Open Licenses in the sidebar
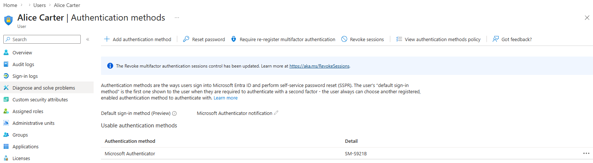Viewport: 593px width, 163px height. pyautogui.click(x=47, y=158)
